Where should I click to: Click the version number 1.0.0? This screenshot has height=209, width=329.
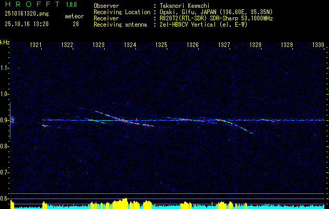coord(71,5)
